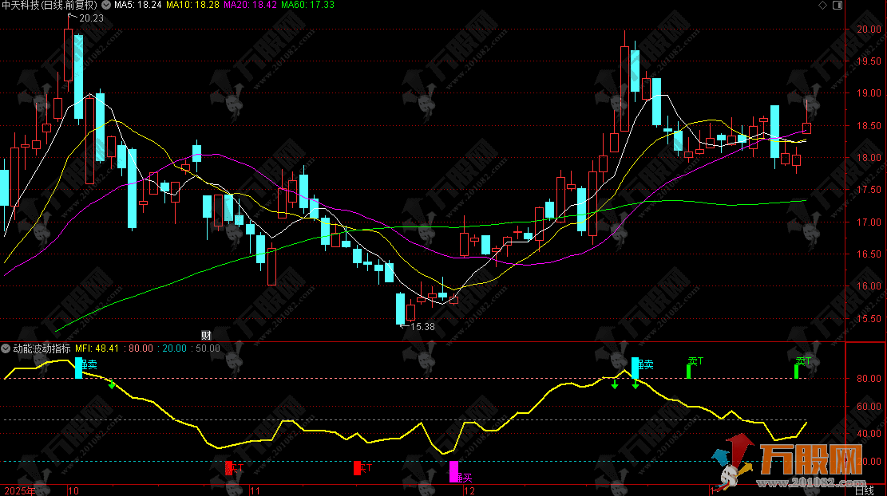This screenshot has width=887, height=496.
Task: Click the cyan 20.00 indicator parameter
Action: point(174,348)
